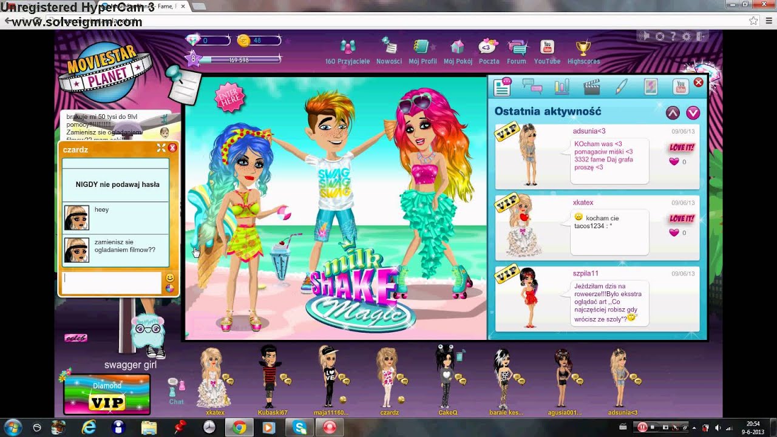Open Windows Start menu
This screenshot has width=777, height=437.
click(13, 427)
